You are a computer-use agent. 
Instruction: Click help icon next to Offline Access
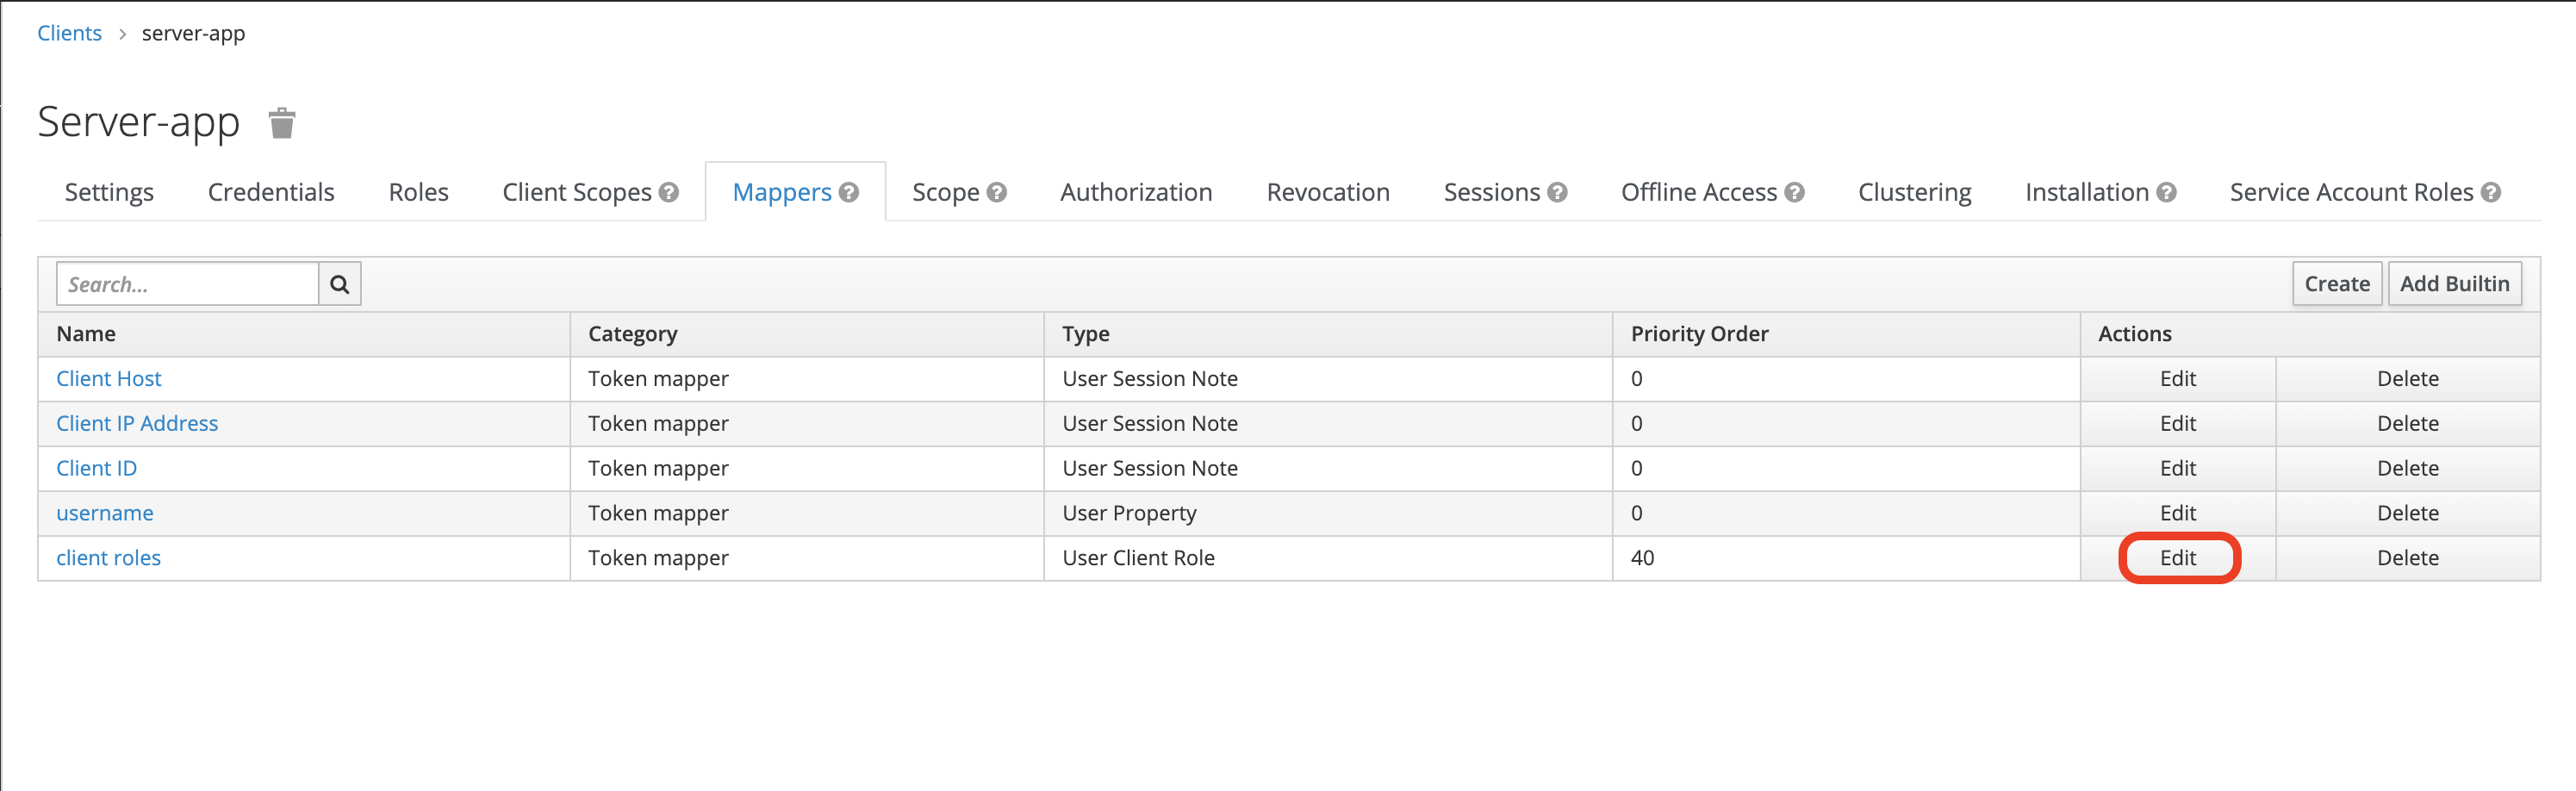point(1794,192)
